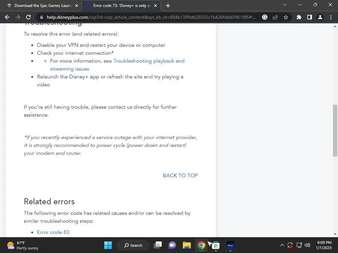Open the Chrome three-dot menu
The height and width of the screenshot is (253, 338).
click(331, 17)
